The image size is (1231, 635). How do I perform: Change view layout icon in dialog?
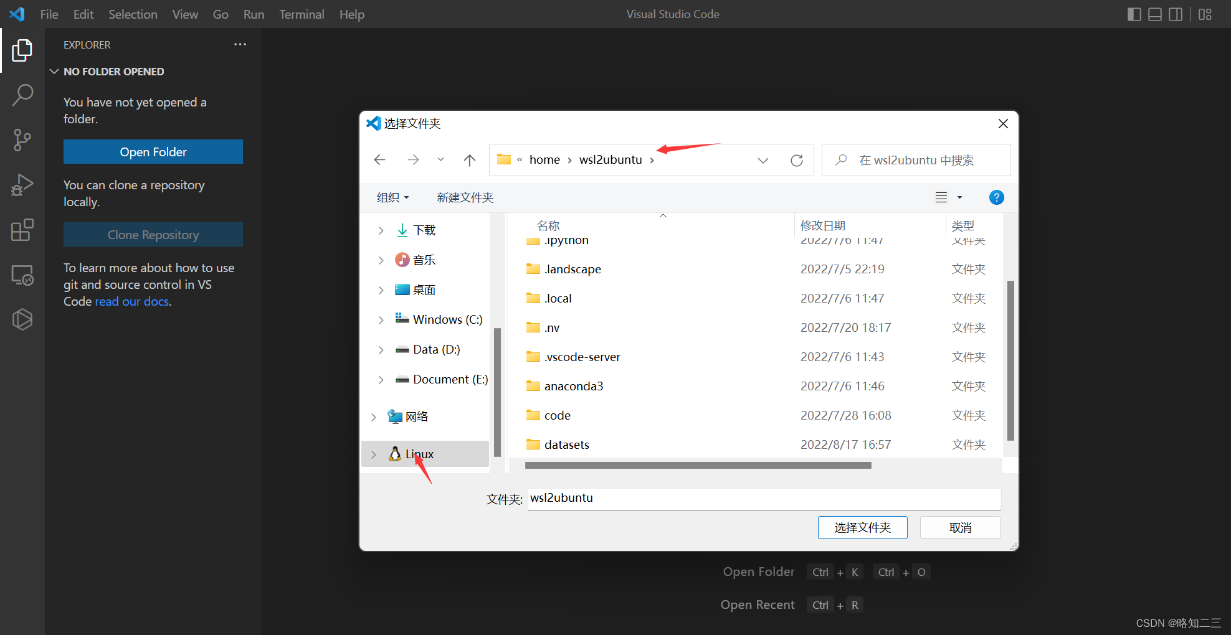coord(941,197)
